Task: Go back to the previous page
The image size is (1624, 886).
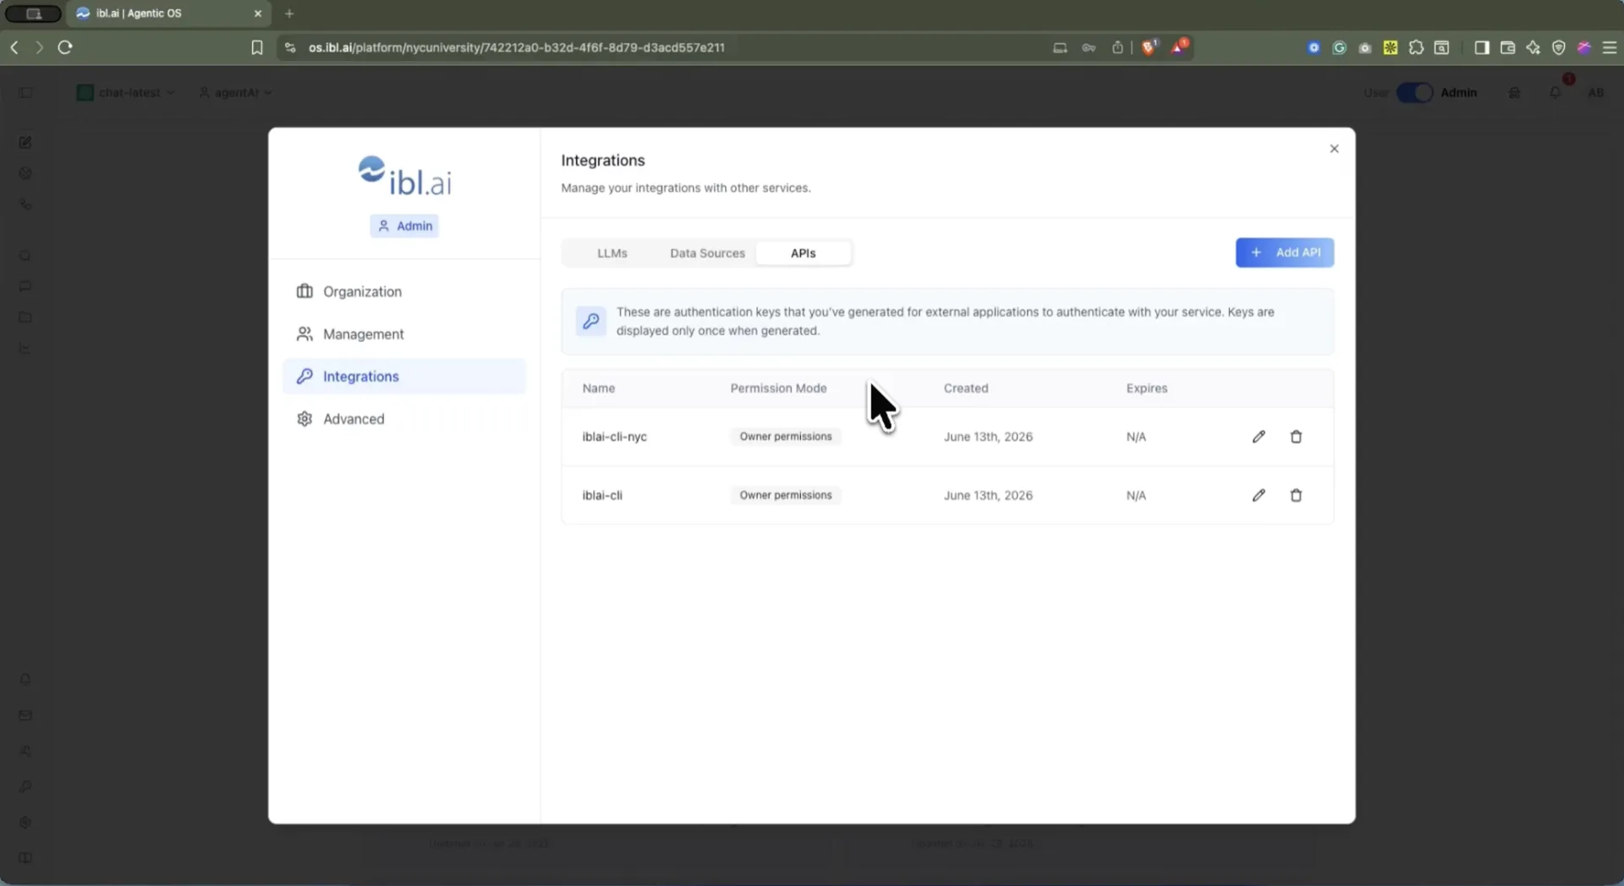Action: (x=14, y=47)
